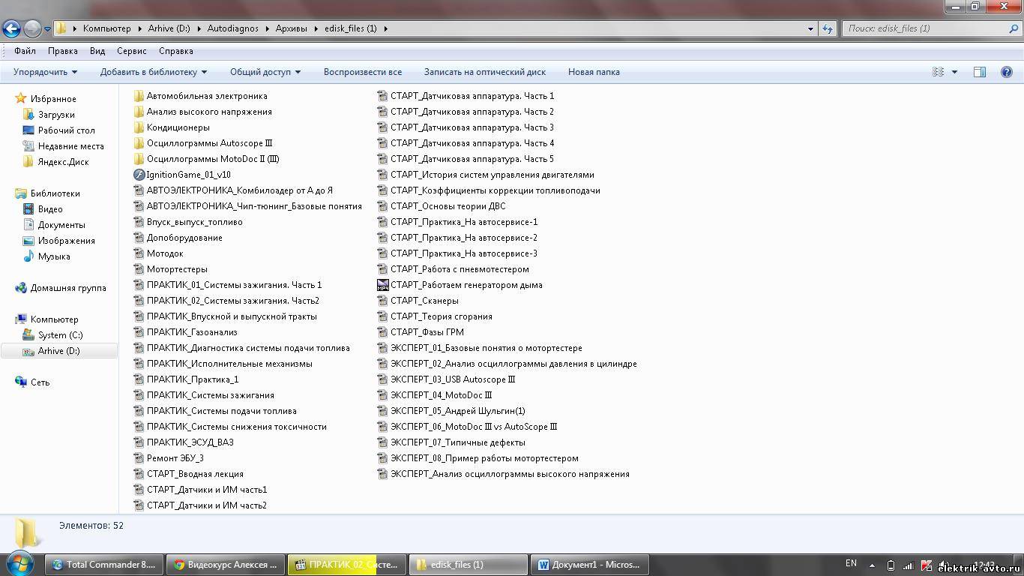The width and height of the screenshot is (1024, 576).
Task: Select Сеть in navigation pane
Action: (40, 382)
